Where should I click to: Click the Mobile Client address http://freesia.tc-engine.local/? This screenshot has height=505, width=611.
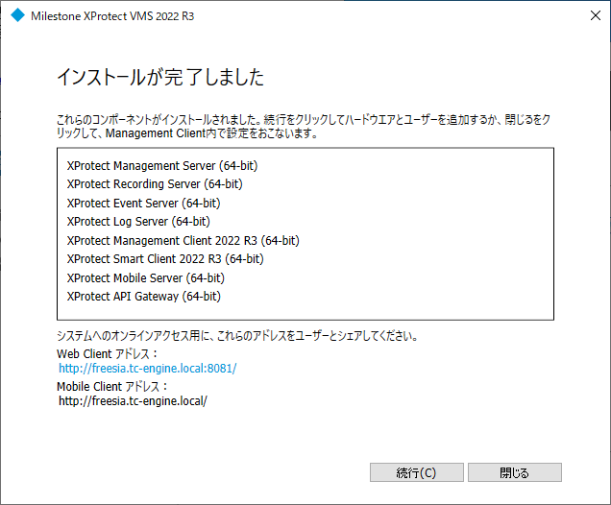coord(133,400)
